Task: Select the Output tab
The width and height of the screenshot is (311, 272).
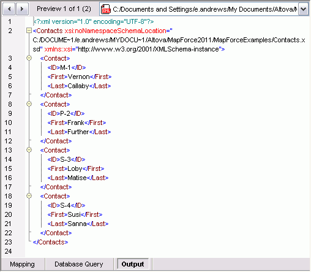Action: click(x=133, y=264)
